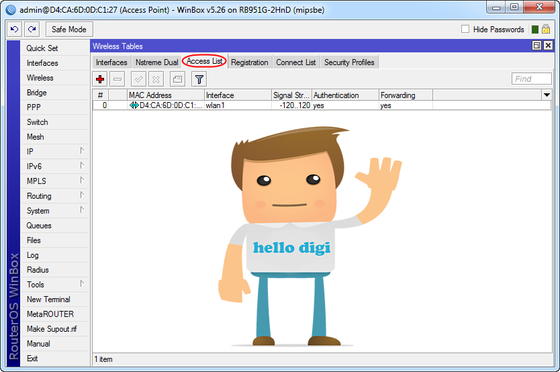This screenshot has width=560, height=372.
Task: Click the minus Remove icon
Action: pyautogui.click(x=117, y=79)
